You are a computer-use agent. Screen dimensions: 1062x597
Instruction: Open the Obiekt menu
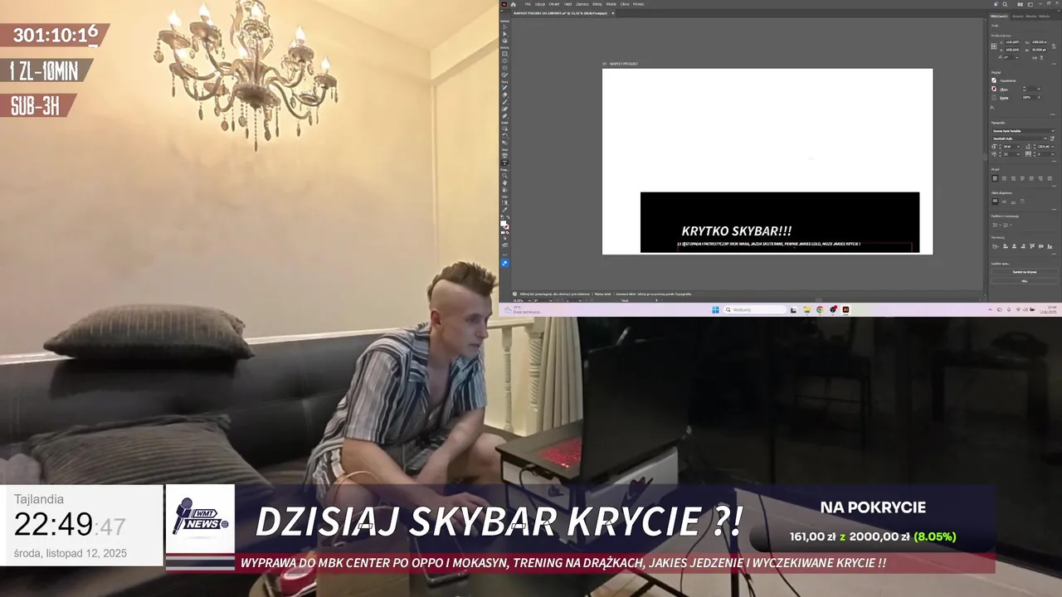554,4
